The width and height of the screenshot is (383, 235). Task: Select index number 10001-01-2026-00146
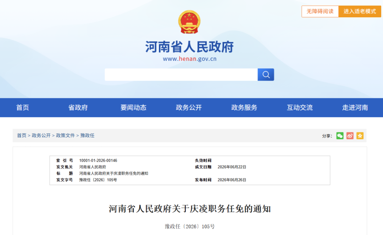point(98,160)
